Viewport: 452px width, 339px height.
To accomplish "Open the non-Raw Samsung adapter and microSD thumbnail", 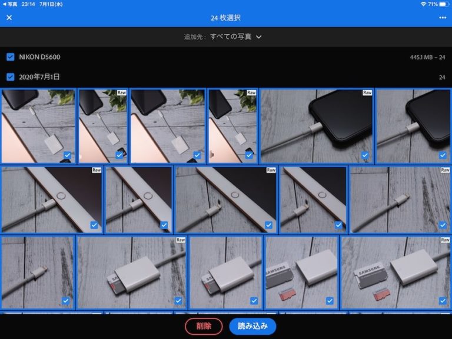I will pos(301,272).
